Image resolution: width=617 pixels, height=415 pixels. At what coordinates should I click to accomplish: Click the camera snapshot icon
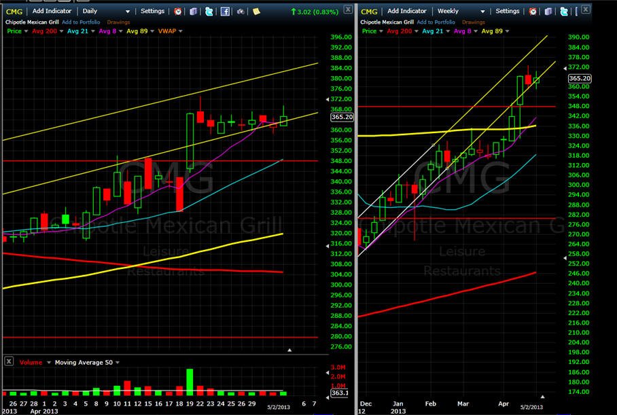241,12
